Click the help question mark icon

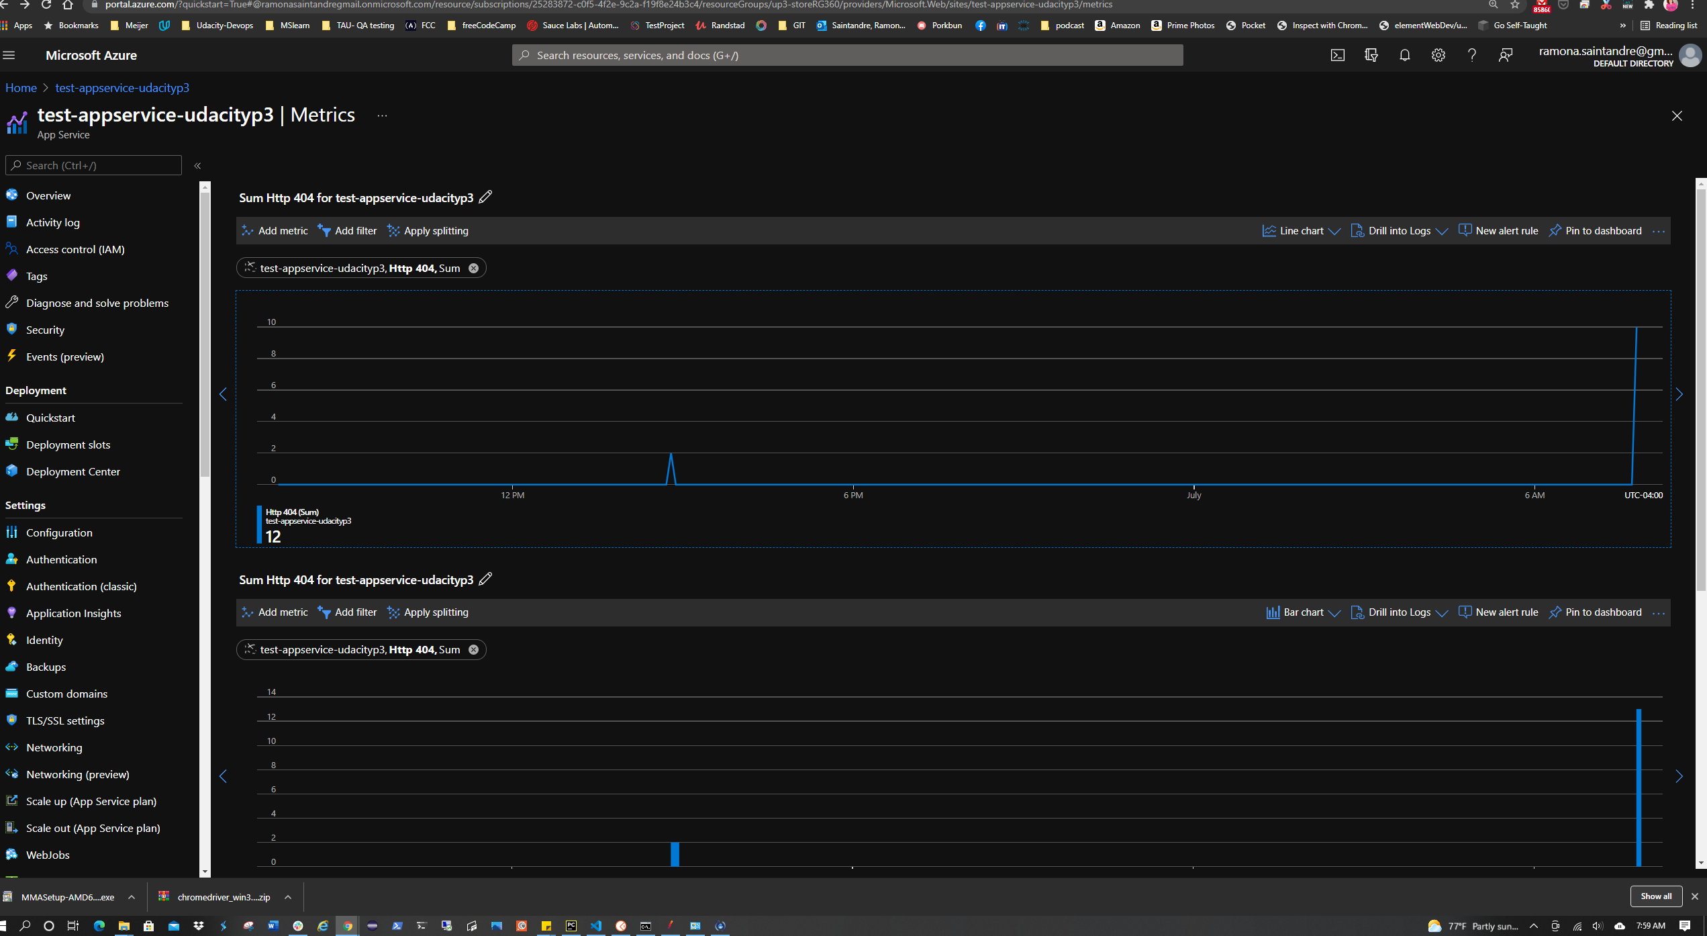1471,56
